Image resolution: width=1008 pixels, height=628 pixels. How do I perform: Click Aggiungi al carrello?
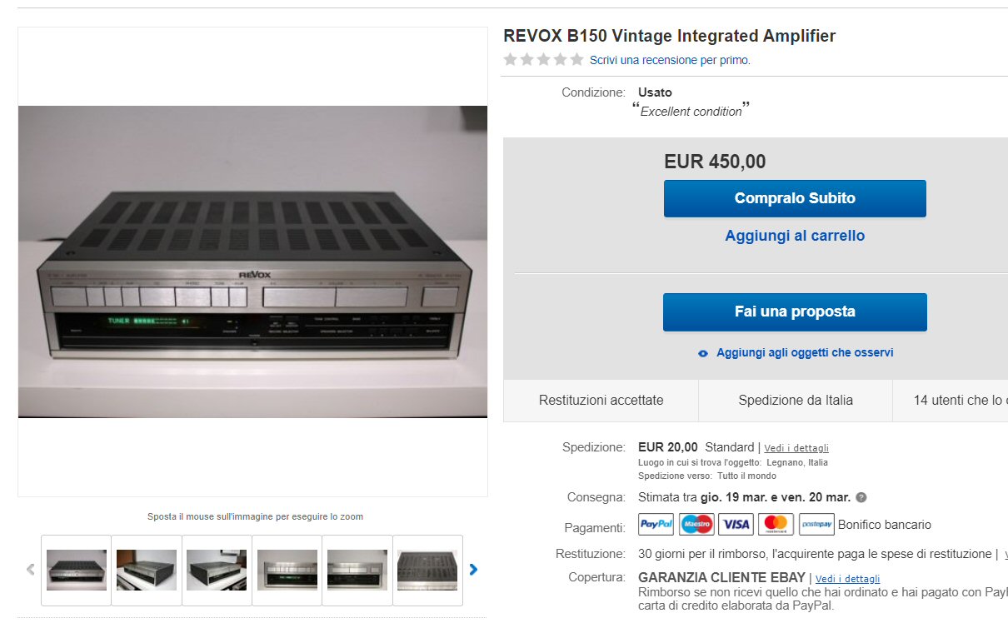click(x=795, y=236)
